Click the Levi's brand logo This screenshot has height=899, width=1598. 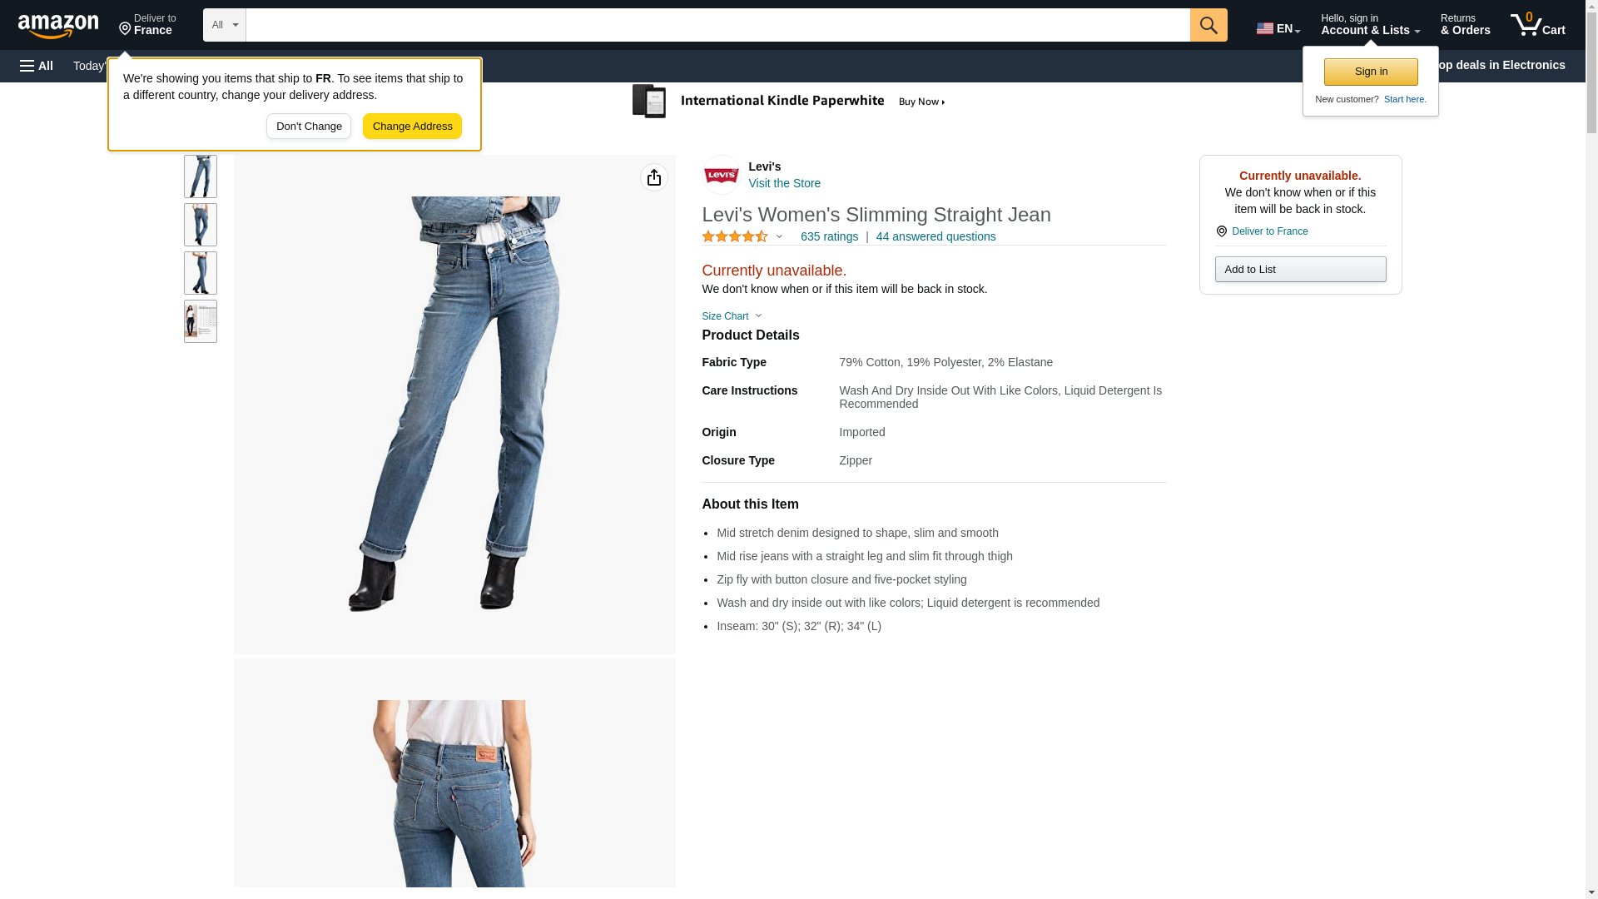coord(721,175)
